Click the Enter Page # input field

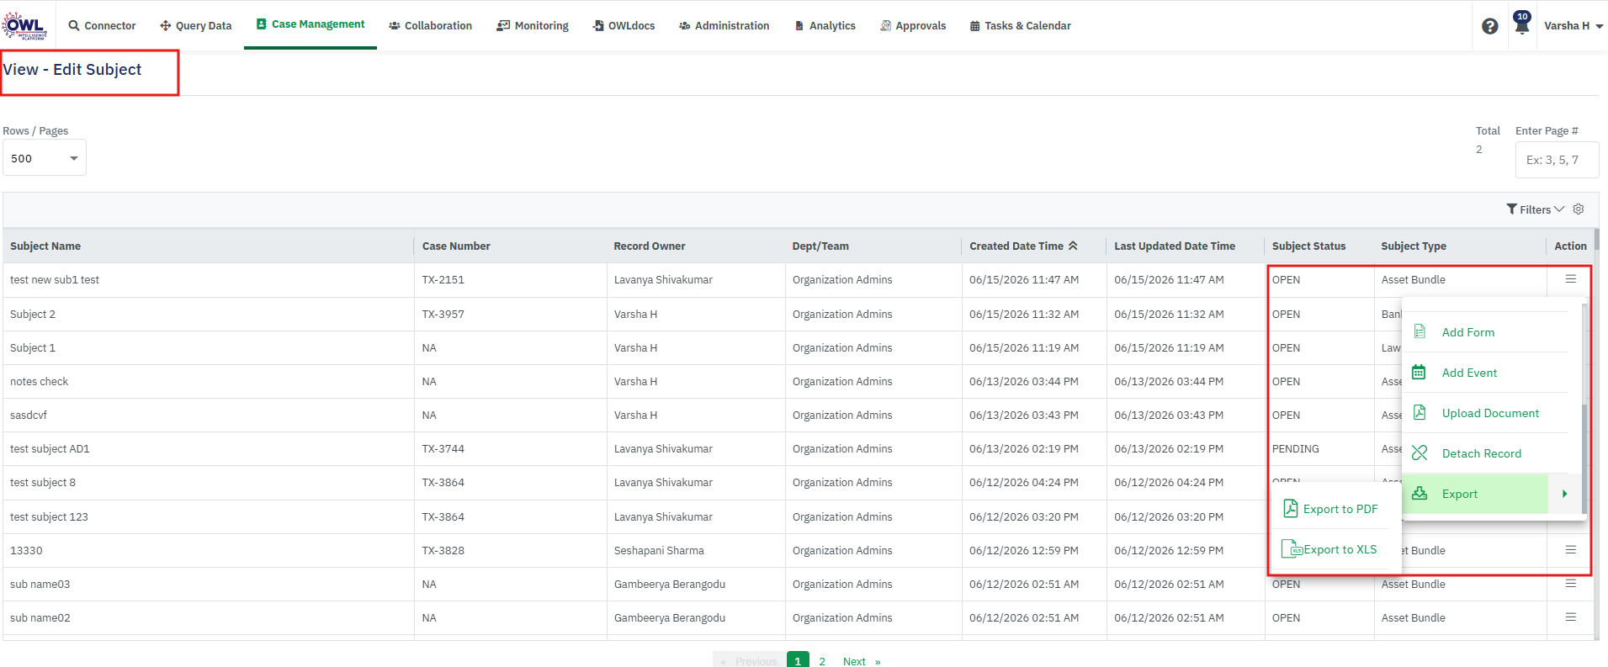click(1557, 160)
